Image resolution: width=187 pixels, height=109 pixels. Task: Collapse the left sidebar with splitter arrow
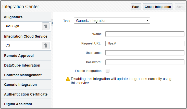[x=52, y=23]
